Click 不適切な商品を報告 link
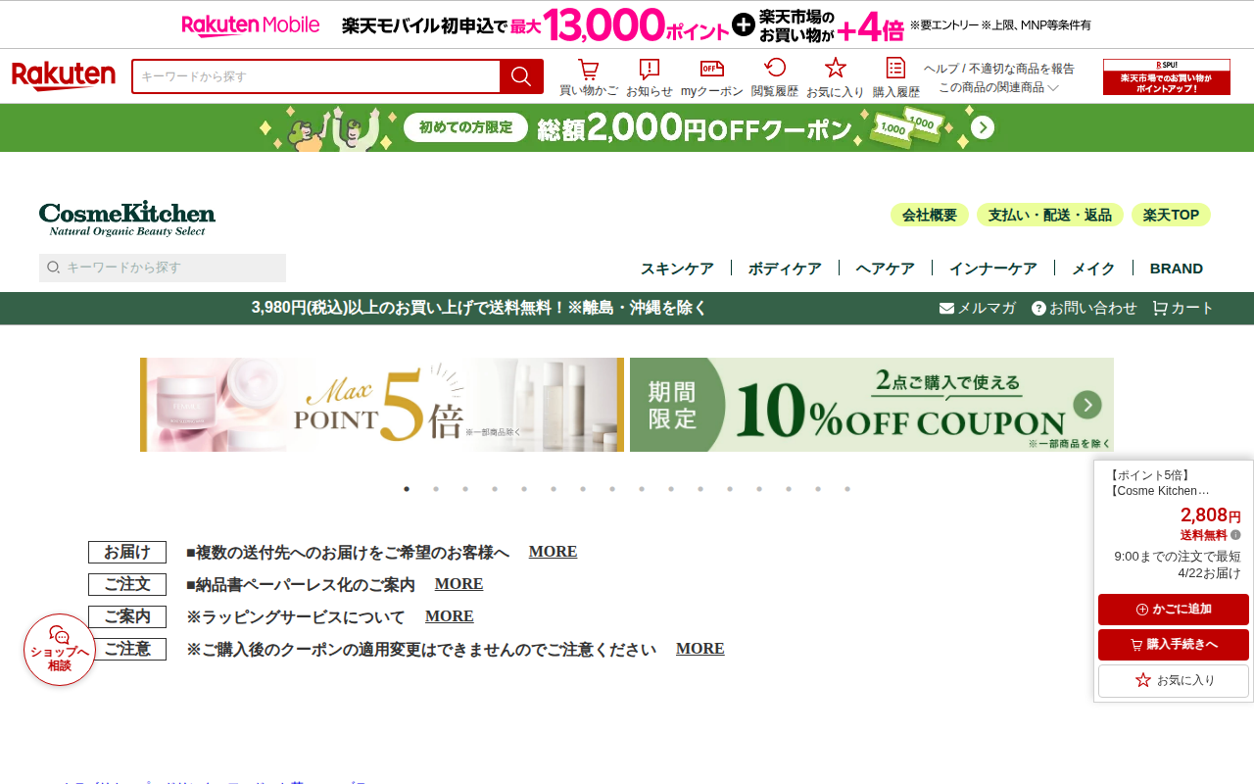The height and width of the screenshot is (784, 1254). click(x=1022, y=69)
